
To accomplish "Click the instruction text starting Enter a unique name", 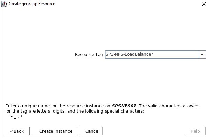I will click(102, 108).
